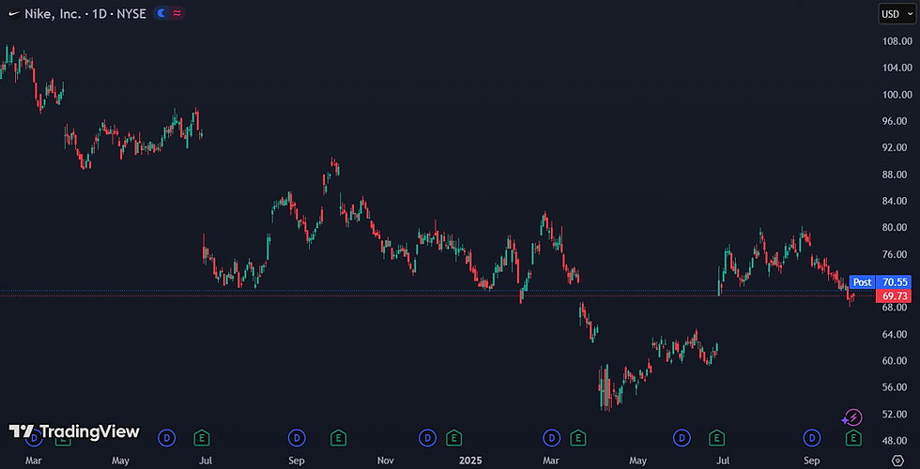Open the E earnings marker above Jul 2024
Viewport: 920px width, 469px height.
pyautogui.click(x=203, y=437)
